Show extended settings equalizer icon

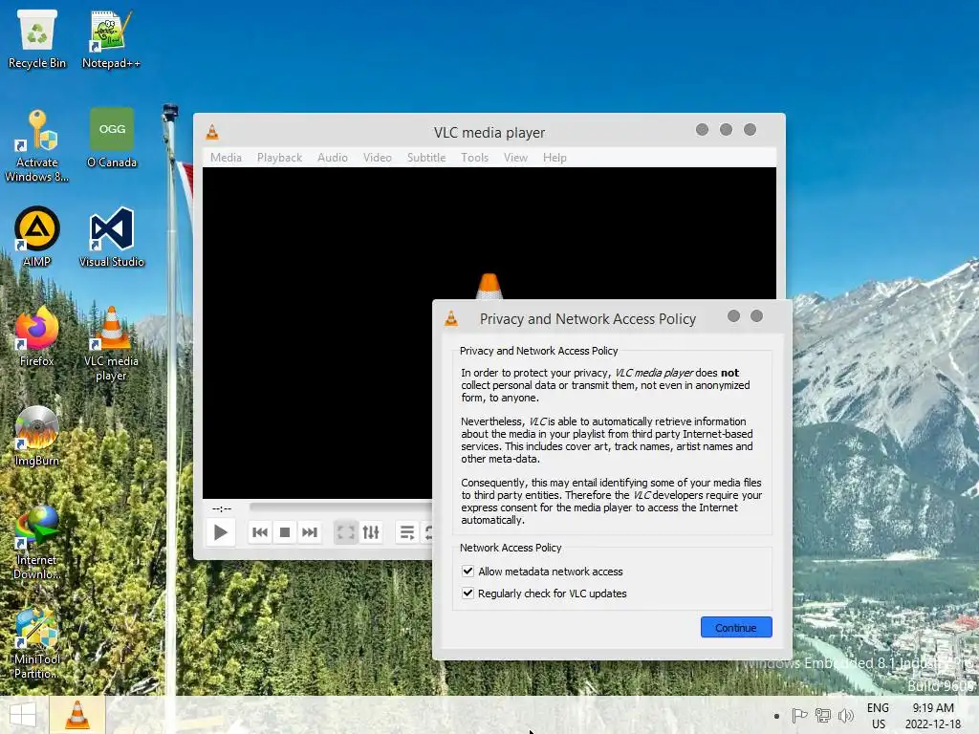click(x=371, y=532)
